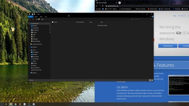
Task: Tick the select-all checkbox beside Name
Action: click(x=53, y=22)
